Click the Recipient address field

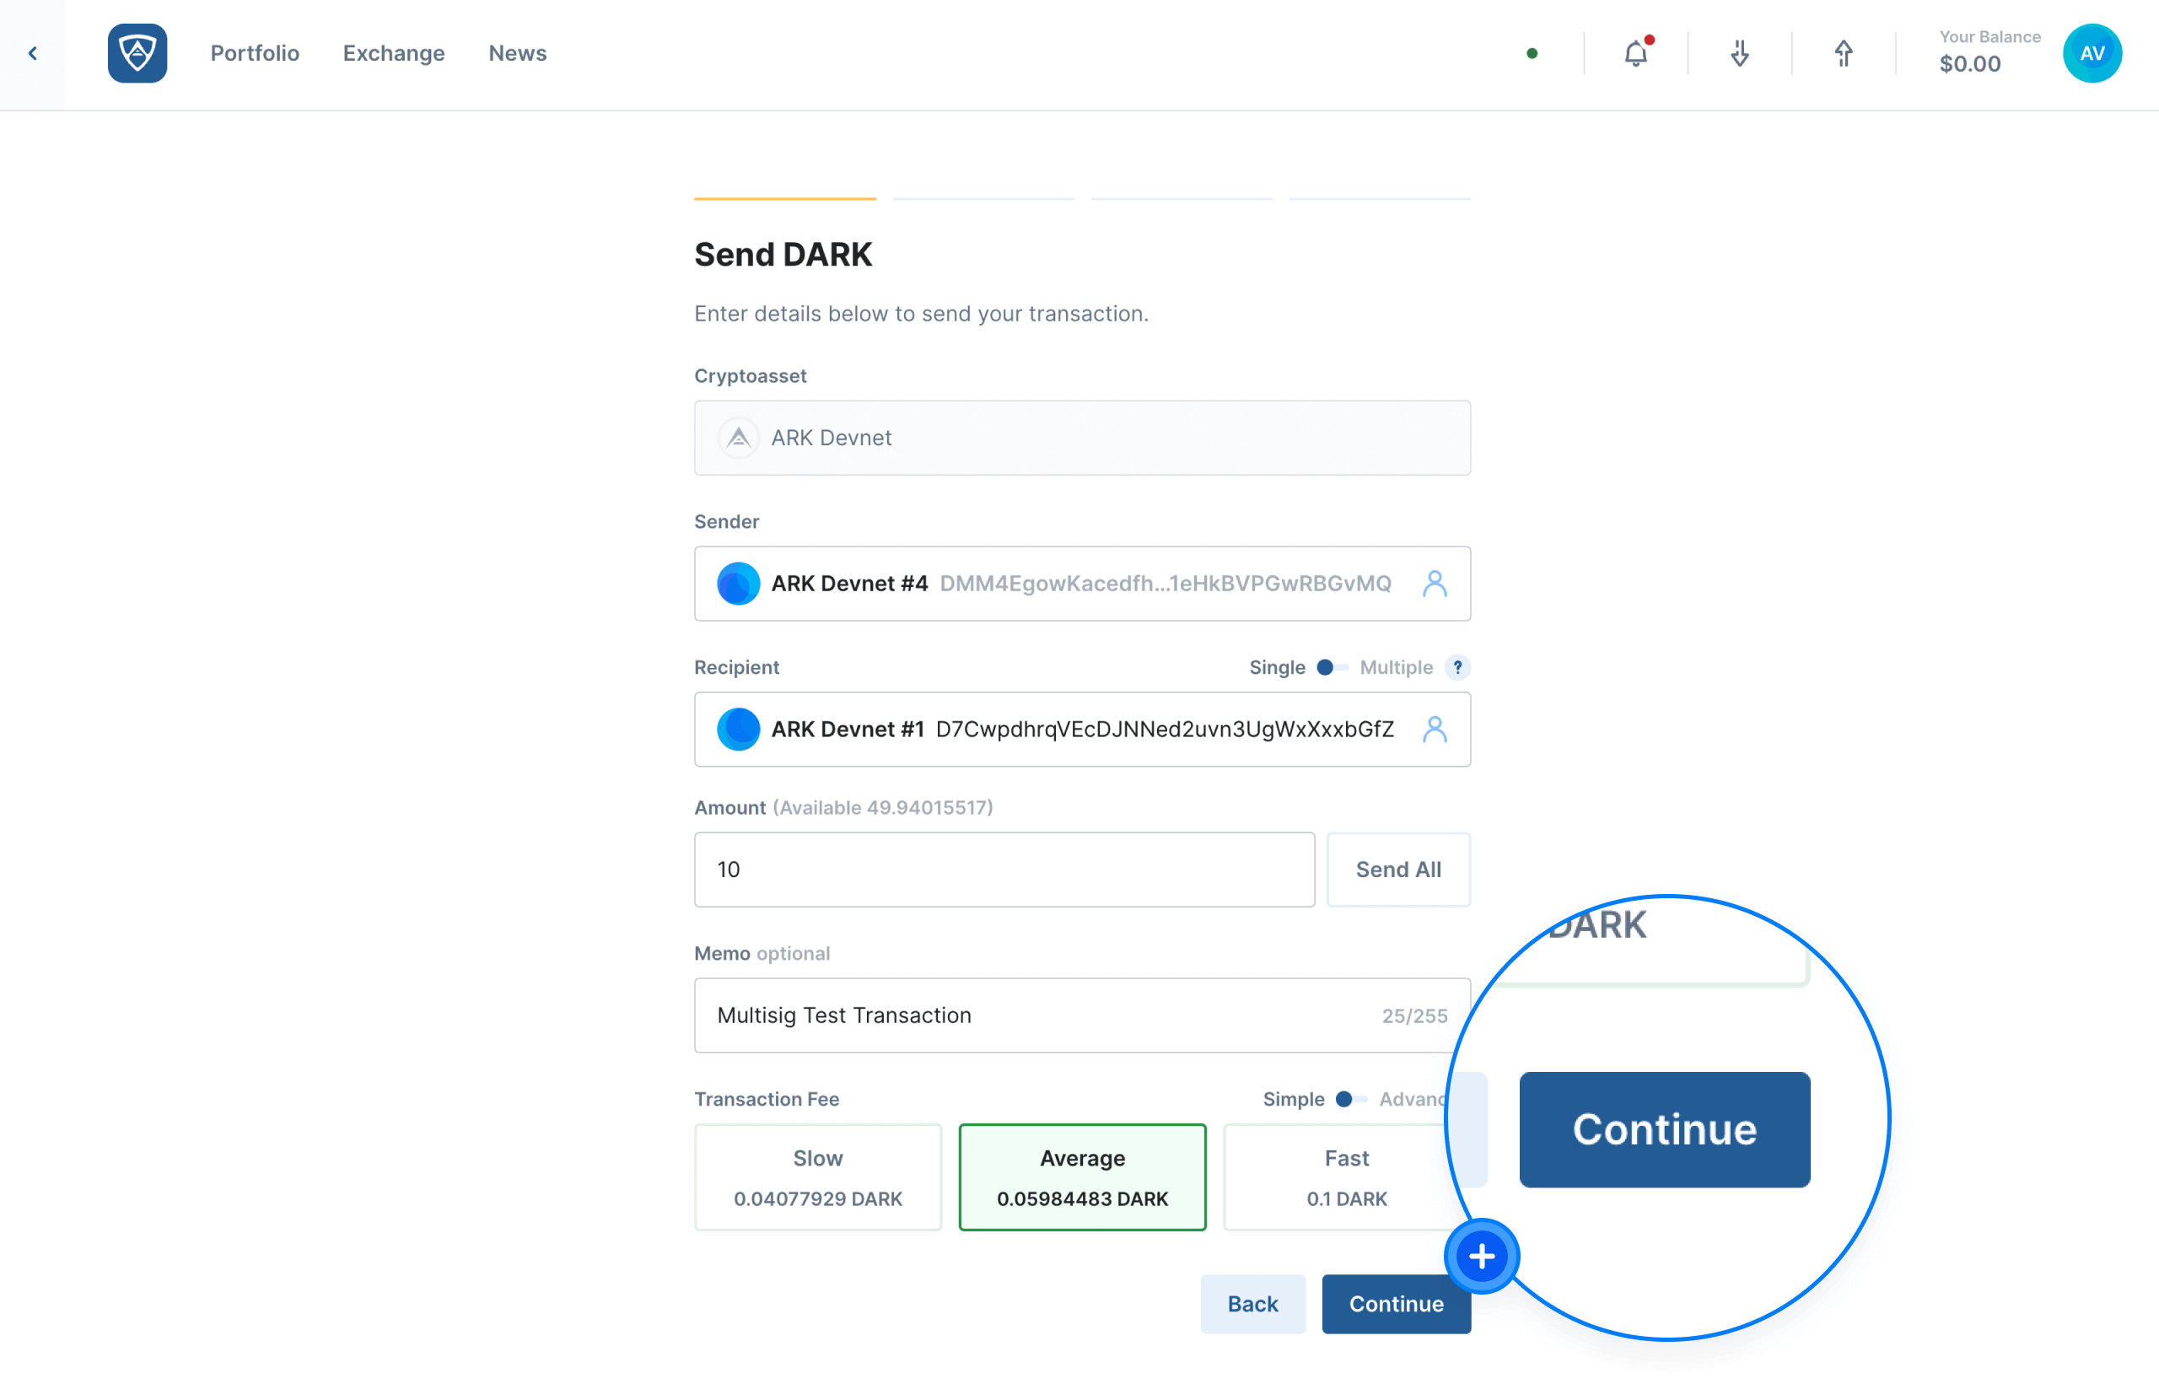[x=1082, y=729]
